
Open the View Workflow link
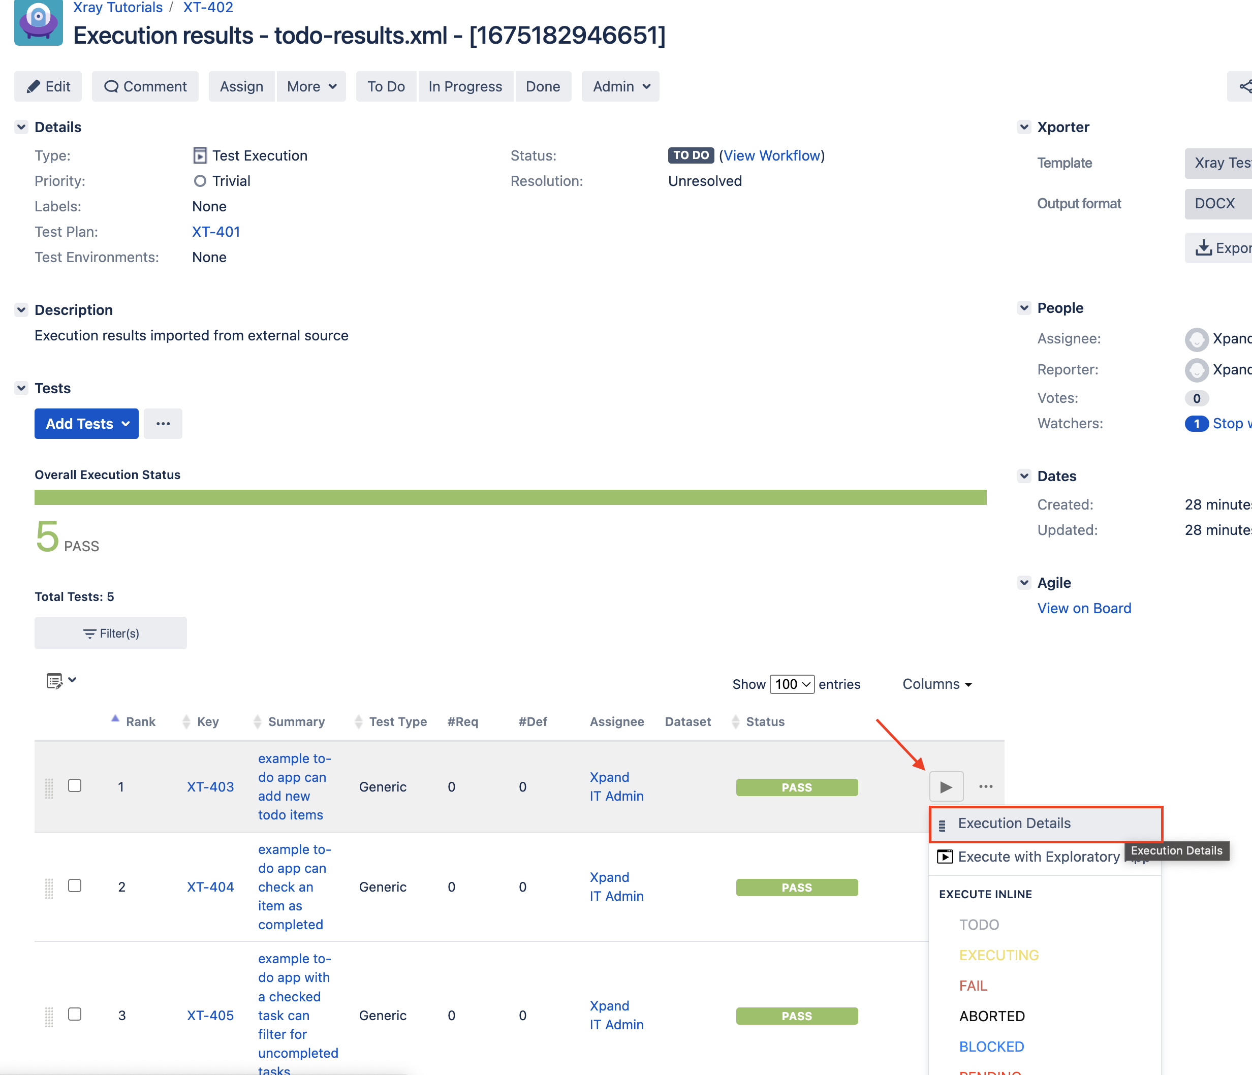pos(772,156)
